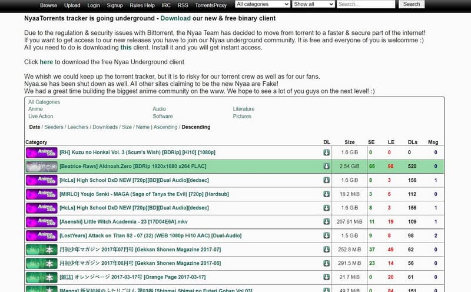471x292 pixels.
Task: Open the All categories dropdown
Action: coord(262,4)
